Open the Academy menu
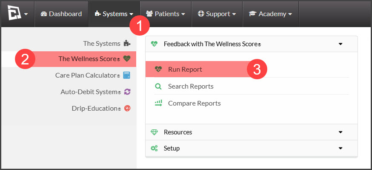This screenshot has height=170, width=372. [x=270, y=14]
